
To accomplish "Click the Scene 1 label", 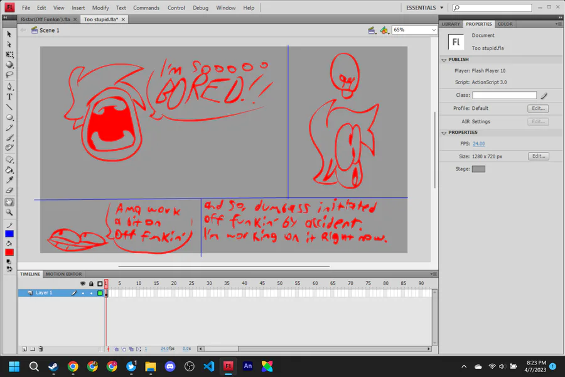I will [x=50, y=30].
